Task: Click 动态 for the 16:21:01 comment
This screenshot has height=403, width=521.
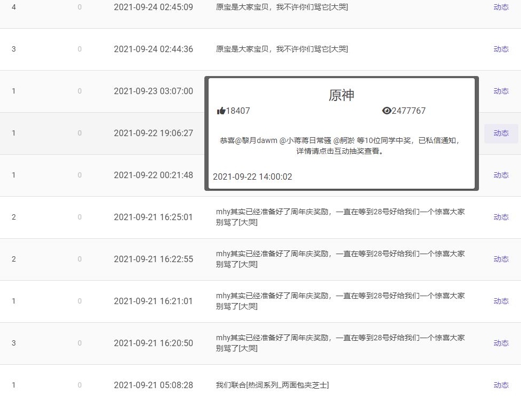Action: tap(501, 301)
